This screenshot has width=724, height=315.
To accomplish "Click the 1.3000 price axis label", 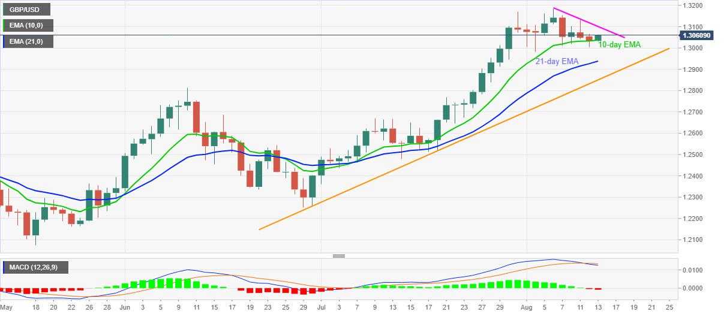I will [693, 49].
